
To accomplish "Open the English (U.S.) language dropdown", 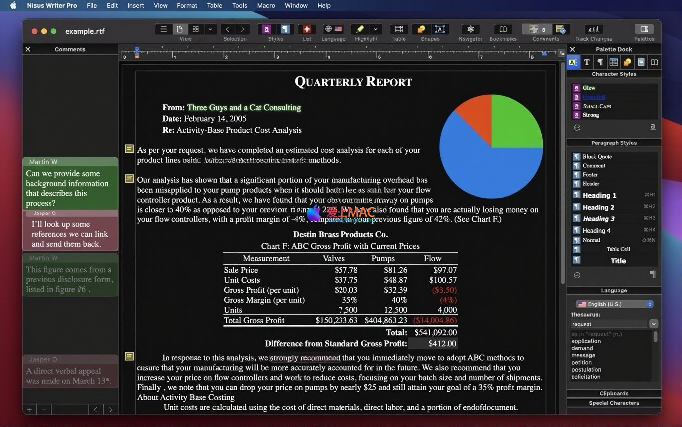I will 614,304.
